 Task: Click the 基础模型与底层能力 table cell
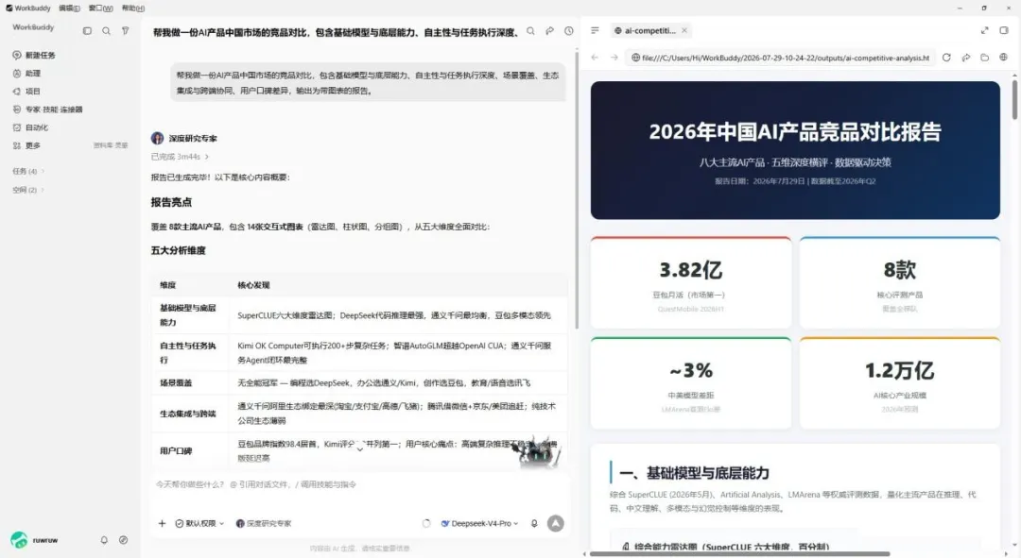(x=189, y=315)
